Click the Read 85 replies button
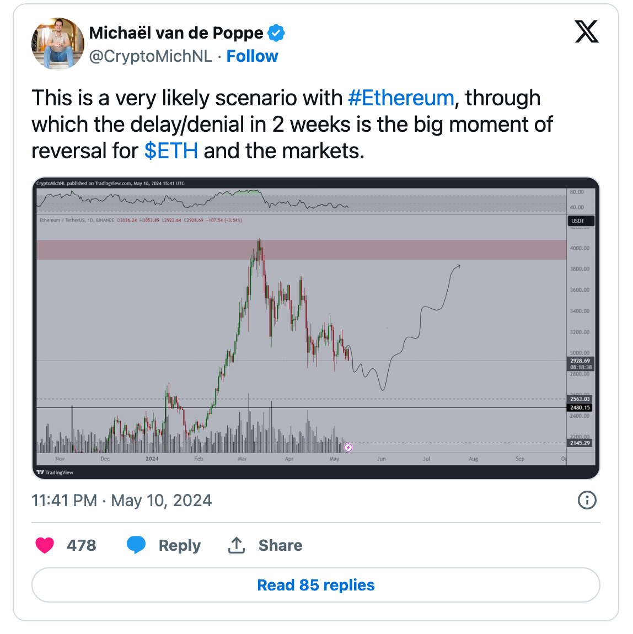The width and height of the screenshot is (633, 634). tap(316, 585)
